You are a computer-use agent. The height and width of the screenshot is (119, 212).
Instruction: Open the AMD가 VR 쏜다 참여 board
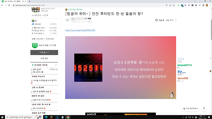(41, 100)
